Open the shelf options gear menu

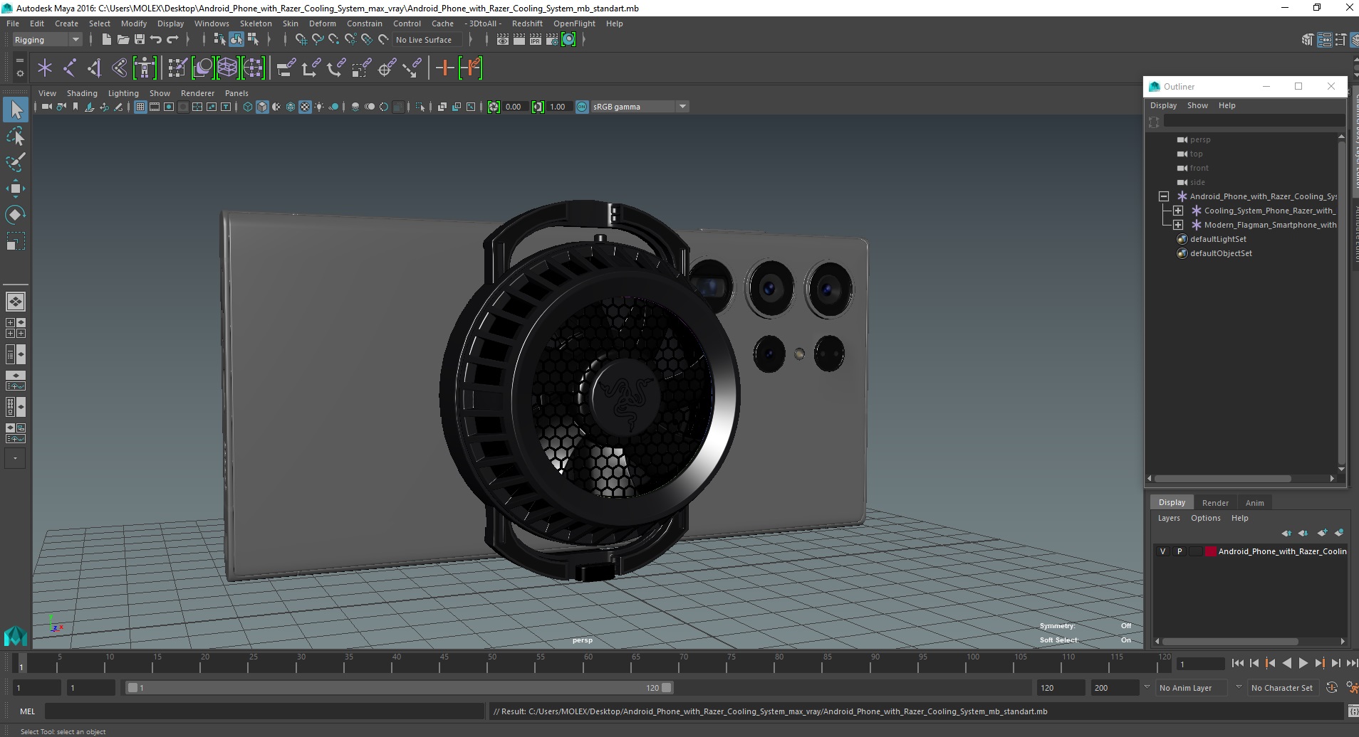(20, 73)
